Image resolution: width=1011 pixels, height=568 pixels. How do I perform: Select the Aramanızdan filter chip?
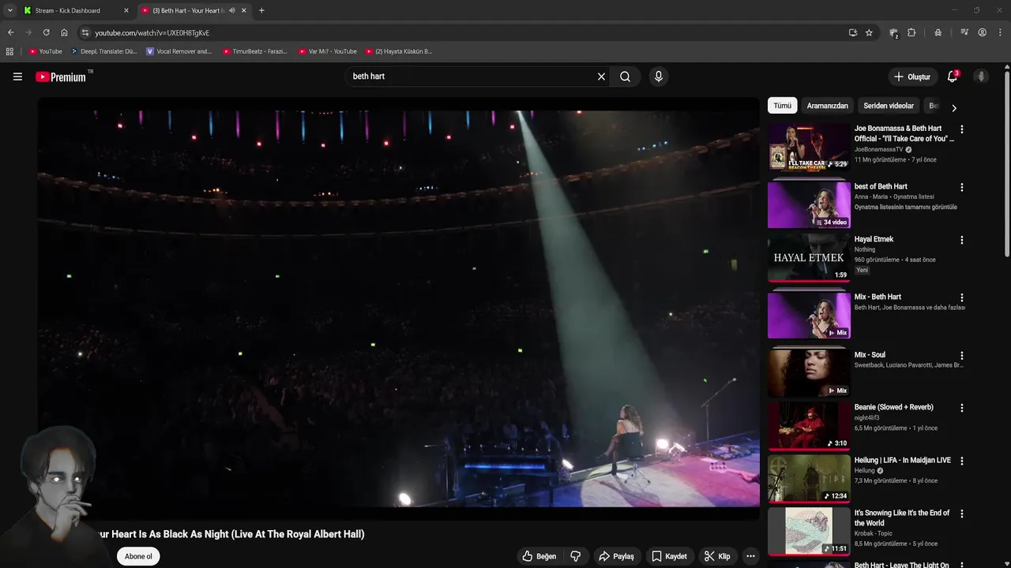tap(827, 106)
